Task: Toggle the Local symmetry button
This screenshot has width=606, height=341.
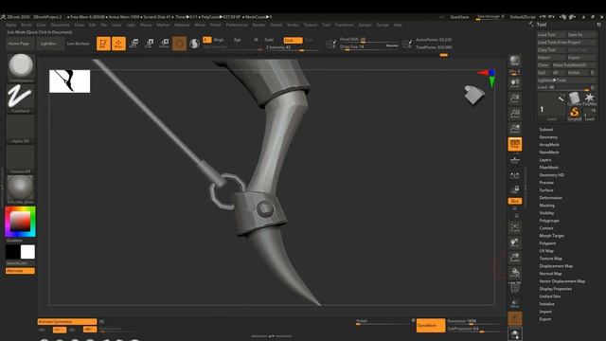Action: 515,175
